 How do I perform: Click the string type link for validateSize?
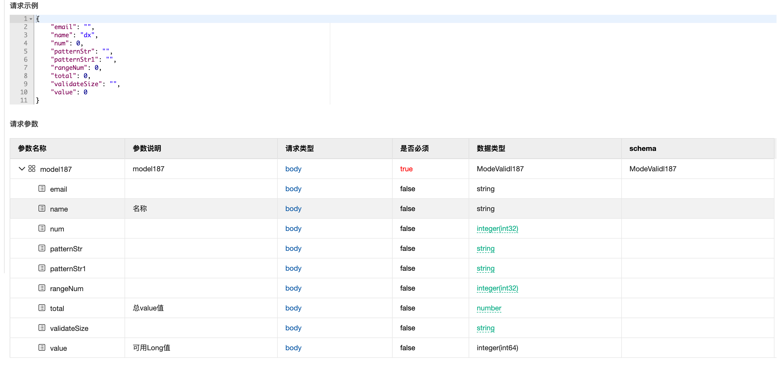click(x=485, y=328)
